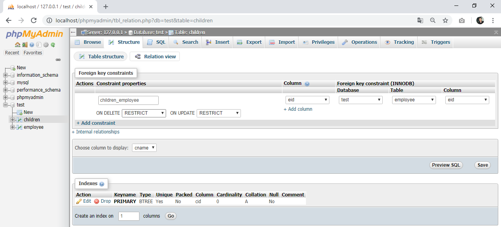The height and width of the screenshot is (227, 501).
Task: Click the phpMyAdmin documentation help icon
Action: tap(32, 45)
